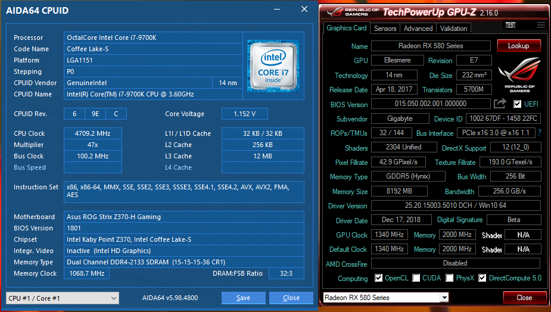Image resolution: width=551 pixels, height=312 pixels.
Task: Click the Memory Type value Dual Channel DDR4-2133
Action: [x=184, y=262]
